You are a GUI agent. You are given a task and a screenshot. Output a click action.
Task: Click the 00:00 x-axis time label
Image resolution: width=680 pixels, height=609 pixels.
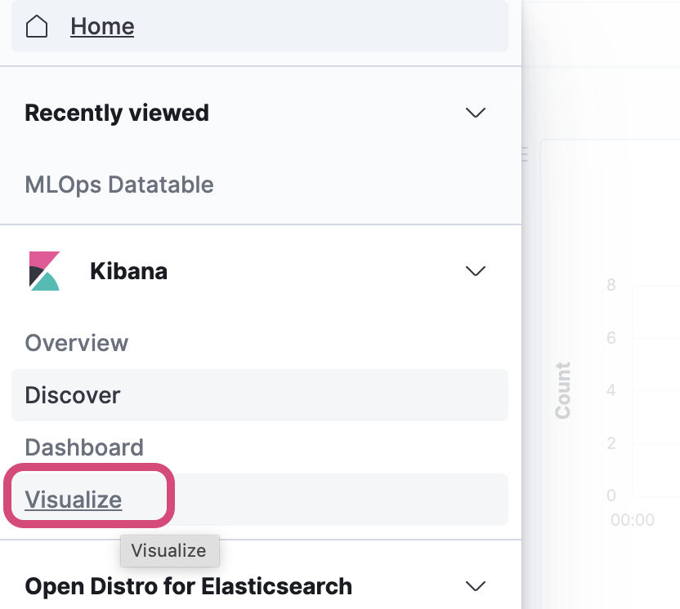tap(633, 520)
